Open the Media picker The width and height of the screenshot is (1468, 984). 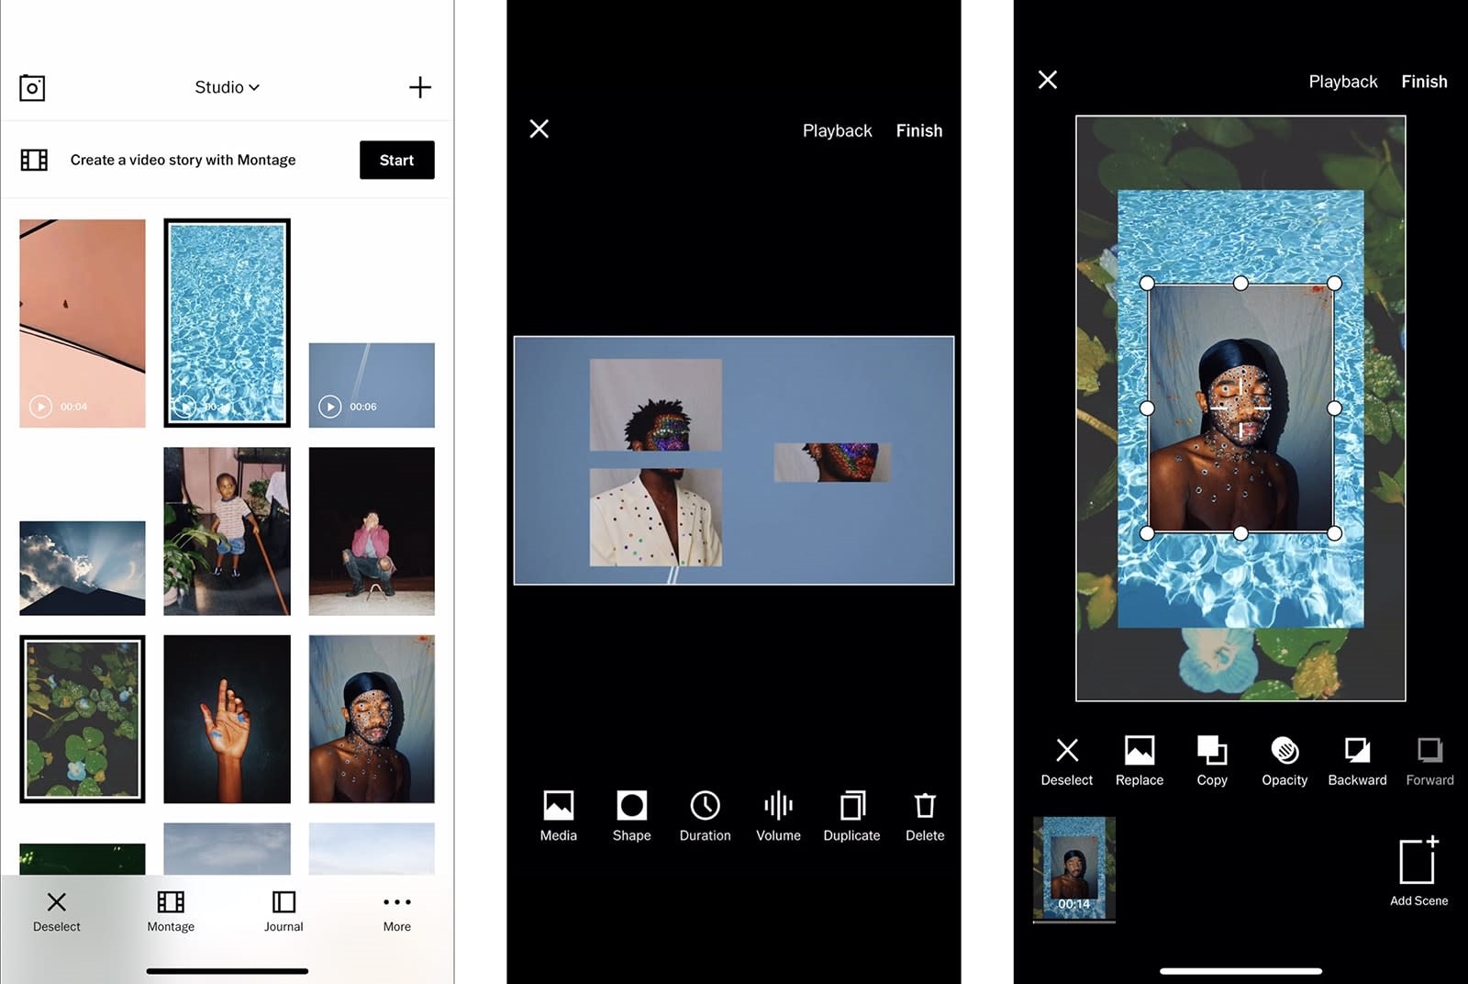coord(557,815)
